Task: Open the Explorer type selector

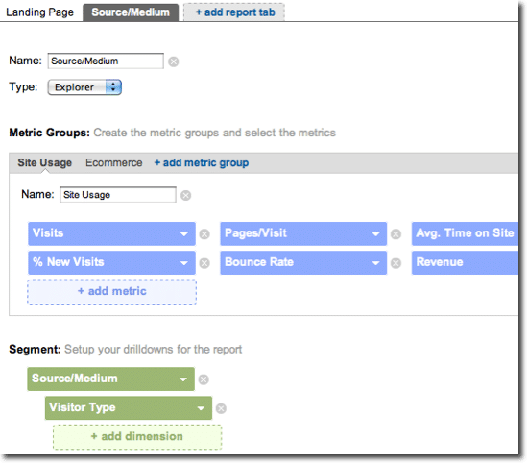Action: [84, 87]
